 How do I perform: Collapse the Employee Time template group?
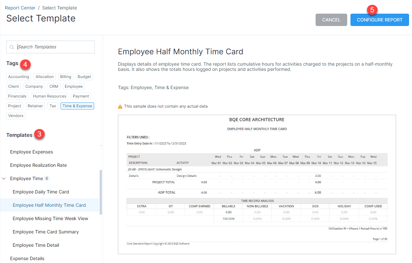pos(4,178)
